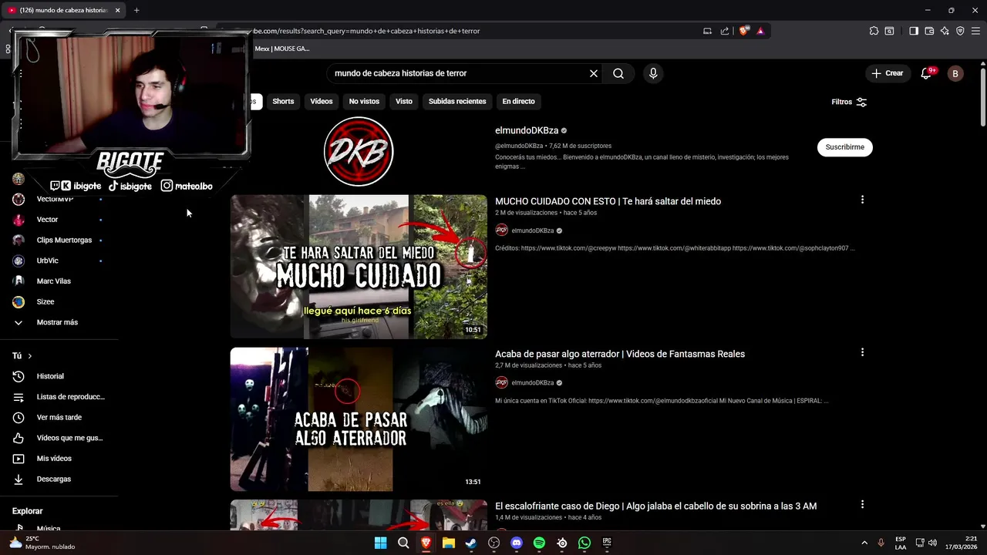Viewport: 987px width, 555px height.
Task: Open Brave Shields lion icon in address bar
Action: click(743, 31)
